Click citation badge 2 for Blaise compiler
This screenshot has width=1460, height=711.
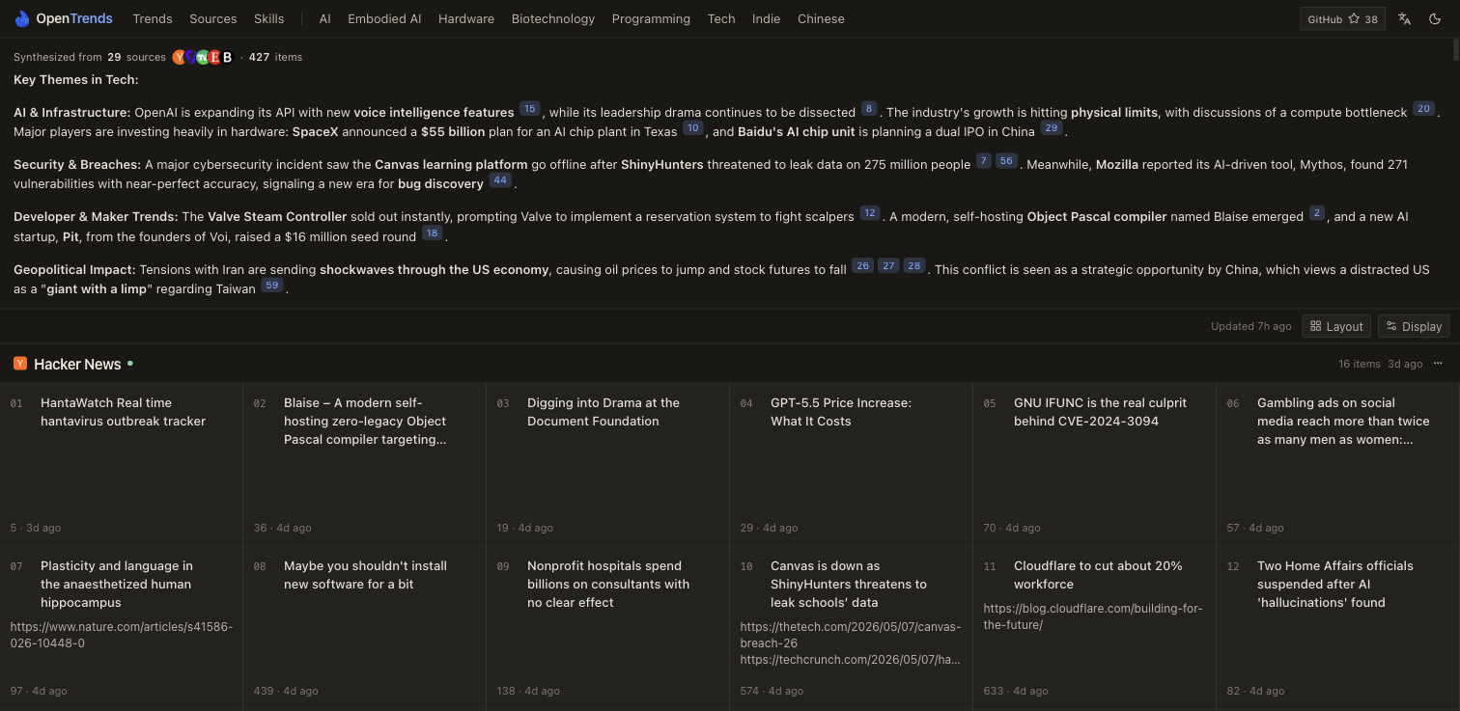coord(1316,213)
